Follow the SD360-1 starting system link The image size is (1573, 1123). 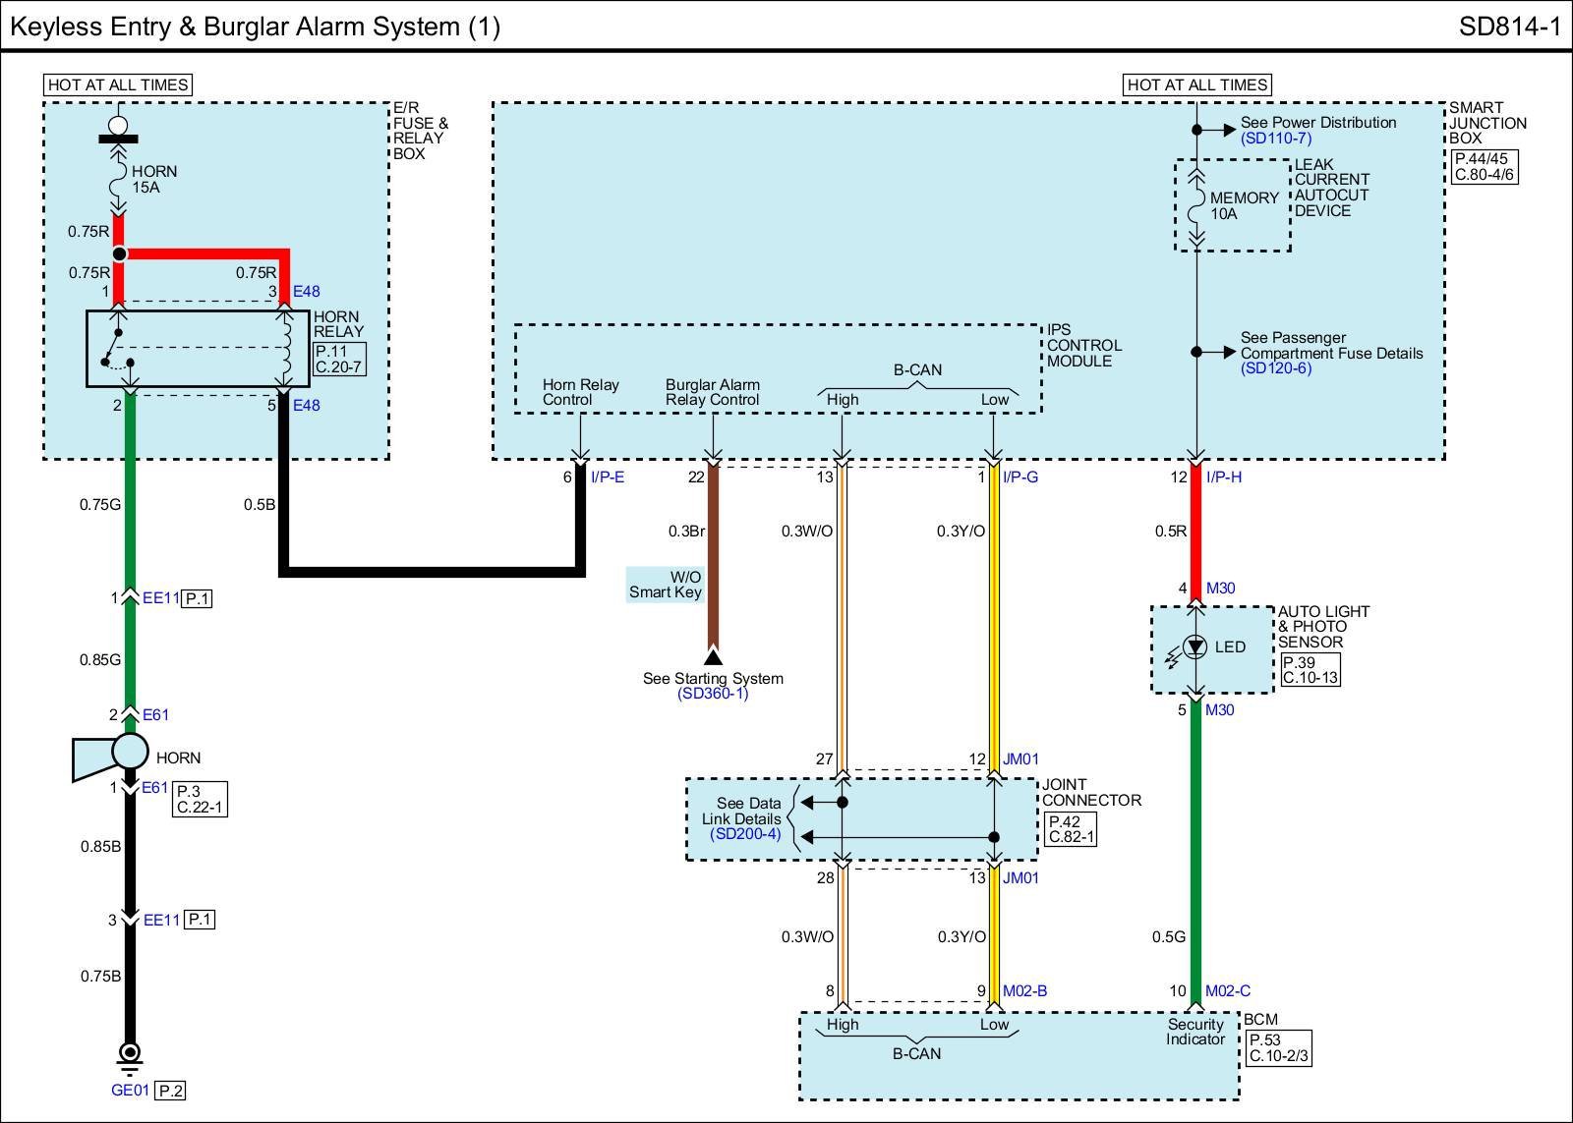click(713, 694)
